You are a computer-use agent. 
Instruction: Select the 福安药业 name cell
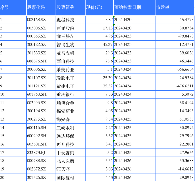(70, 111)
